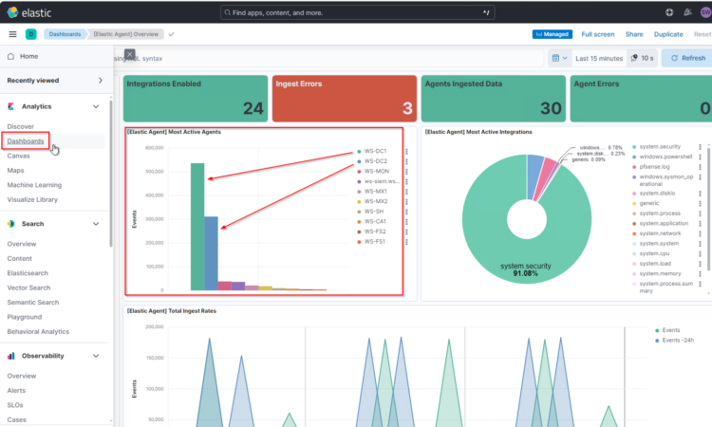This screenshot has height=427, width=712.
Task: Open options for WS-DC1 legend entry
Action: 407,152
